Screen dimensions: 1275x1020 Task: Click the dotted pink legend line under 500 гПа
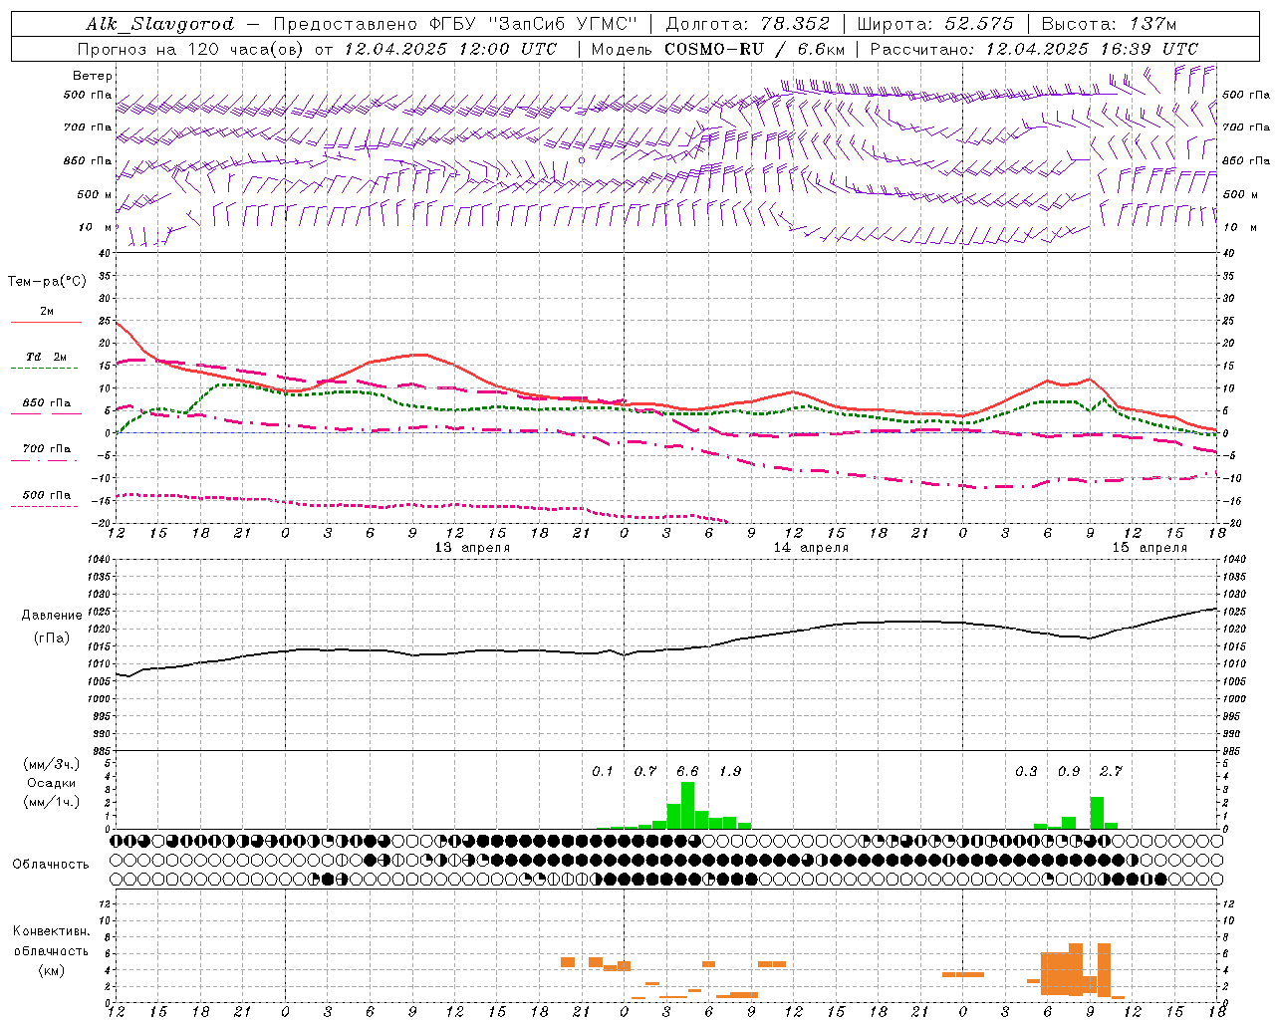click(44, 506)
